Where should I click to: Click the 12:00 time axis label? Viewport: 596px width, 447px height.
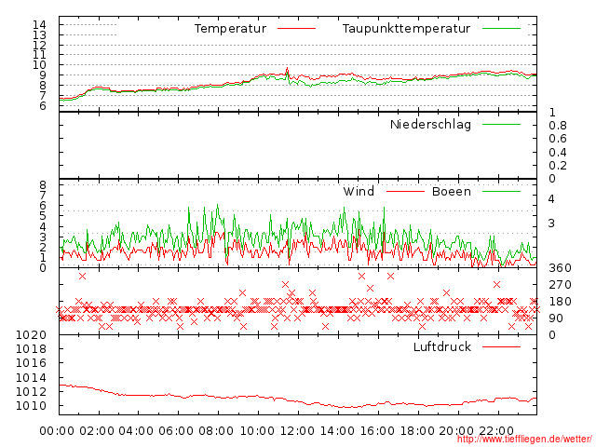click(297, 431)
